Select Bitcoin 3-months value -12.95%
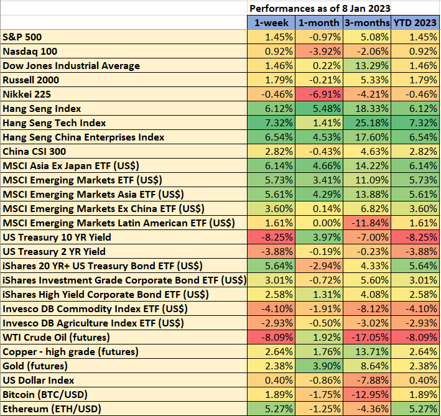Screen dimensions: 441x416 (367, 395)
